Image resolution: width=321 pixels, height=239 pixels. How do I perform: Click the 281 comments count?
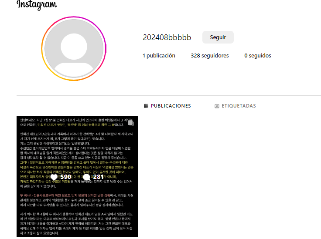98,177
